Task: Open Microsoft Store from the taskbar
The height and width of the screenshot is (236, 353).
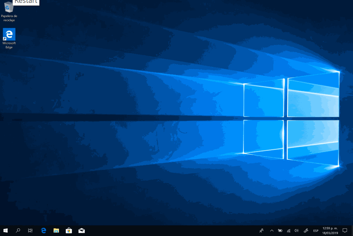Action: click(69, 231)
